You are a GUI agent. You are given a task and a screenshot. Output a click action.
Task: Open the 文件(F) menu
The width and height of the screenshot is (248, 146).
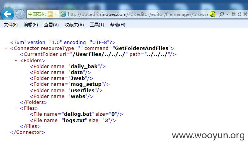[x=11, y=25]
